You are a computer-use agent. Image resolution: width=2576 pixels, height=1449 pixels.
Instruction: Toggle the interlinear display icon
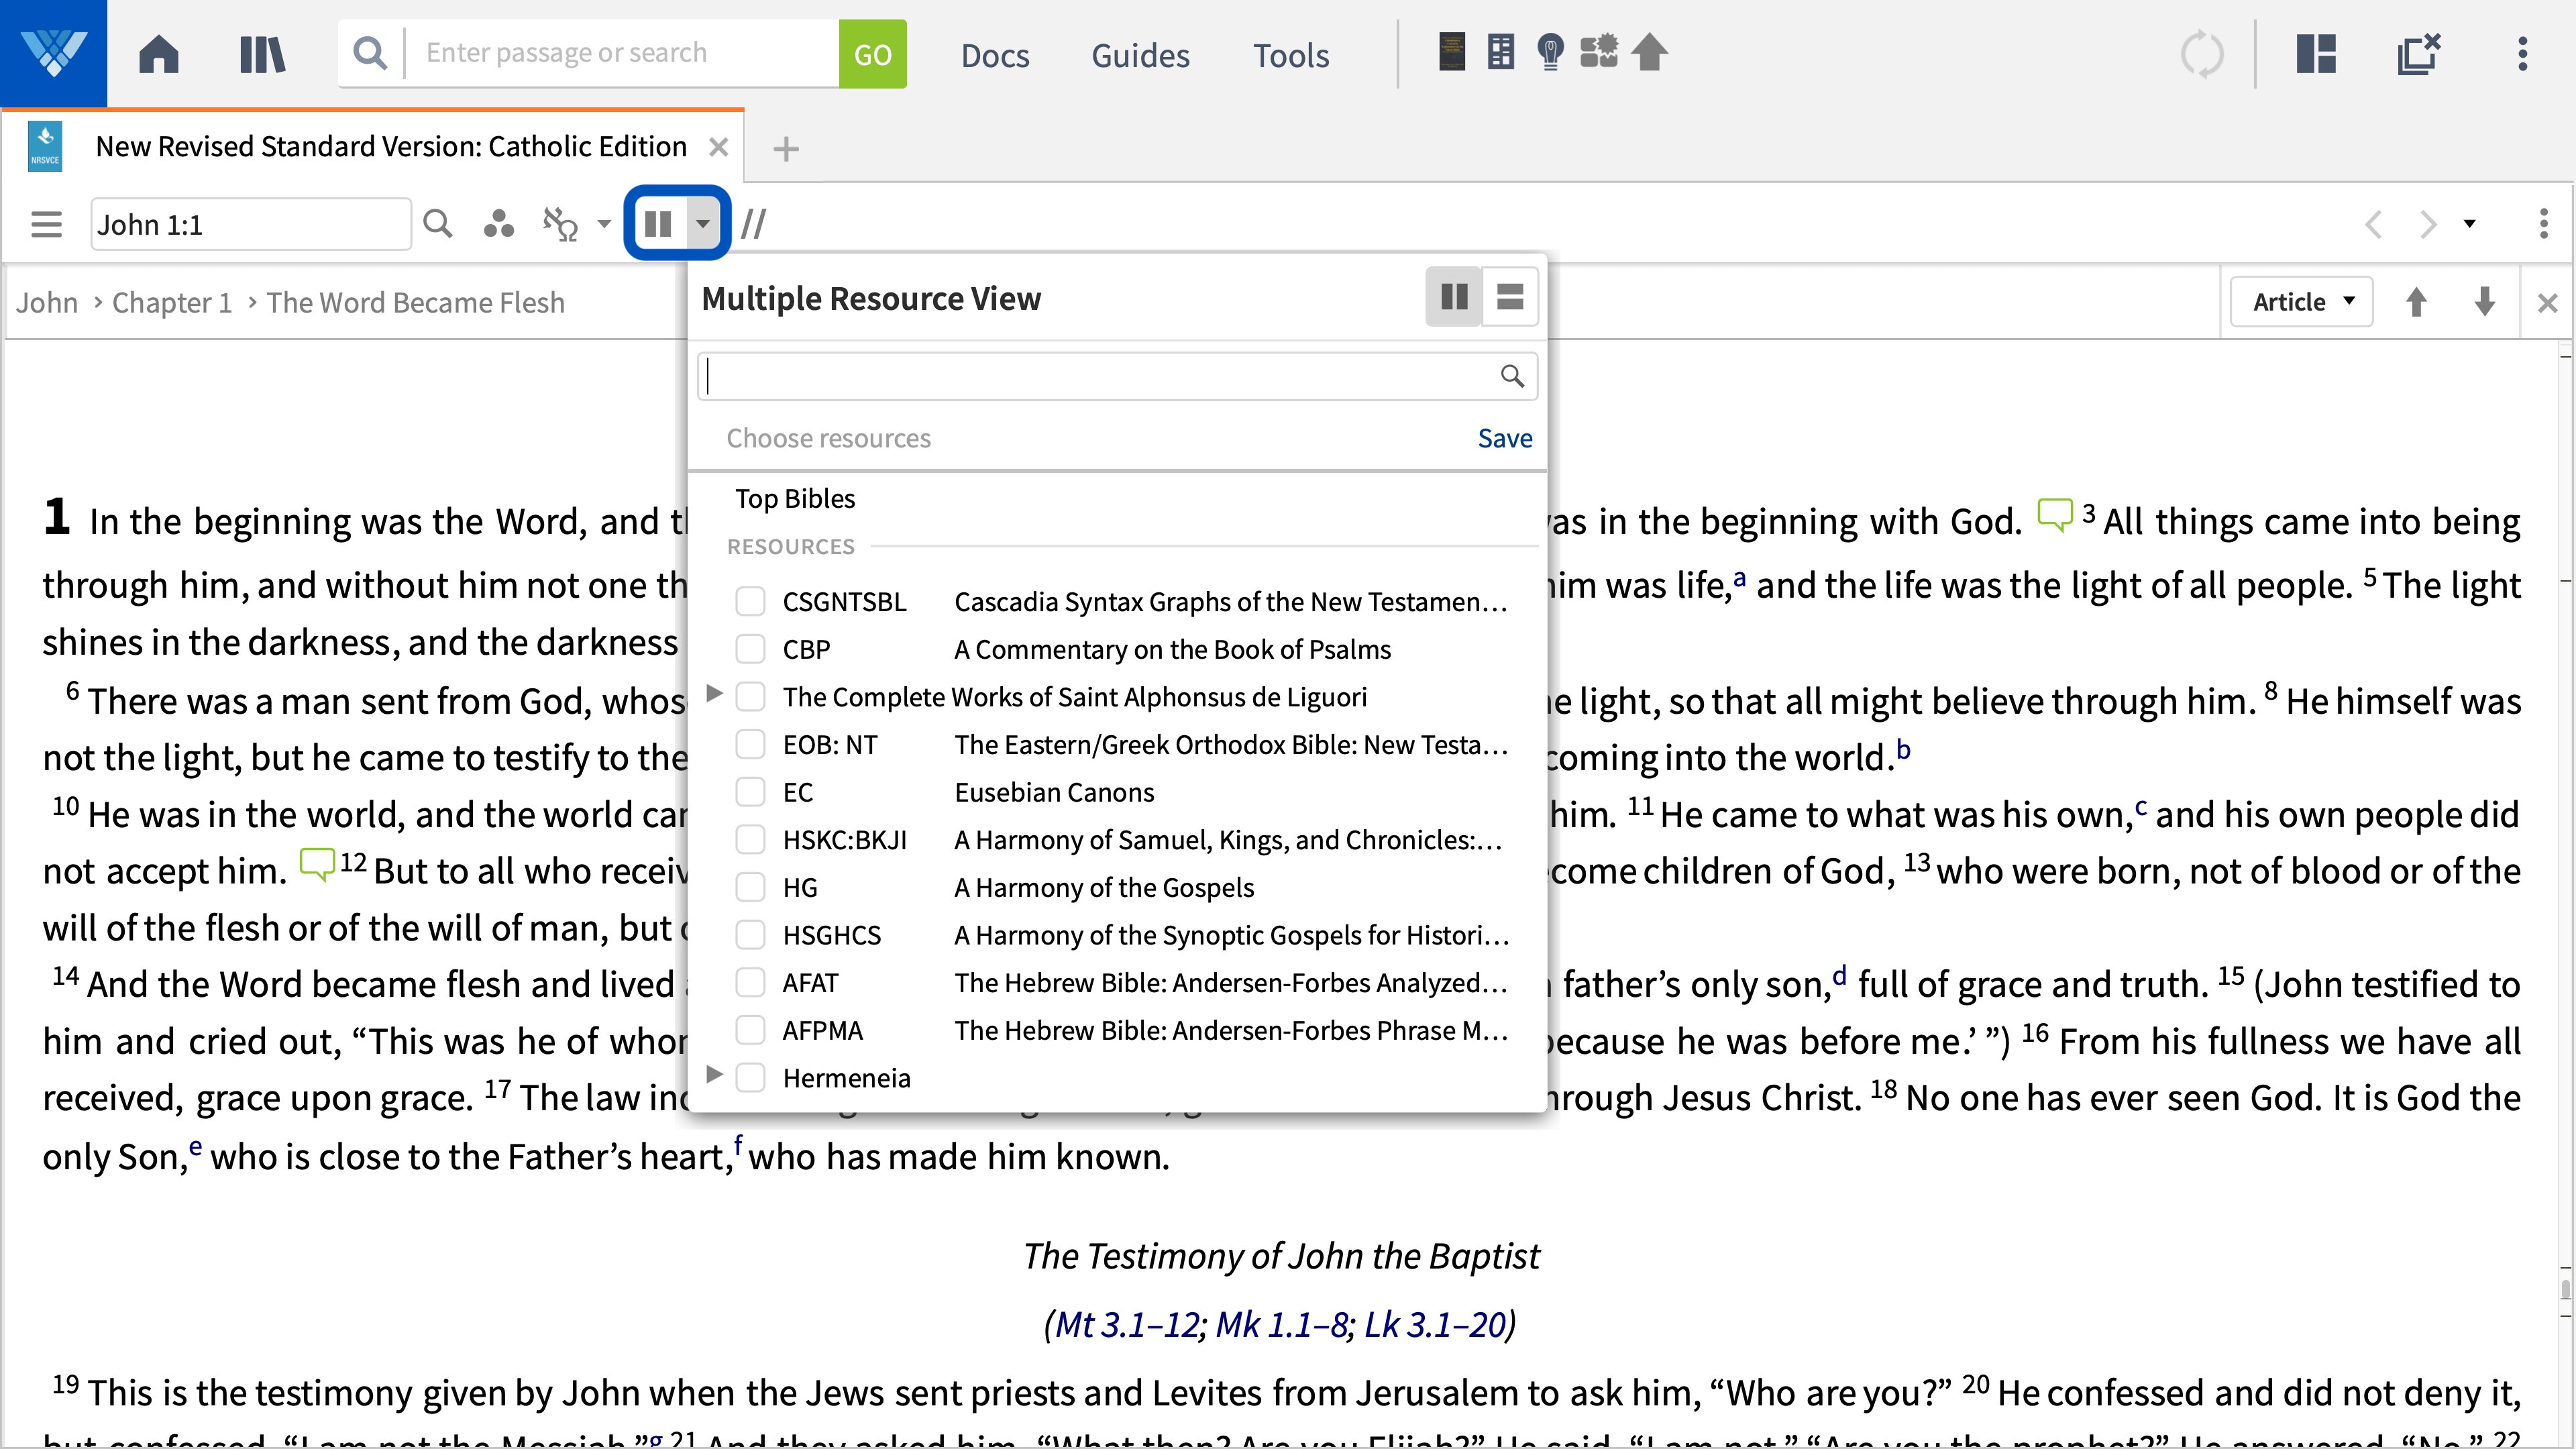pos(560,224)
